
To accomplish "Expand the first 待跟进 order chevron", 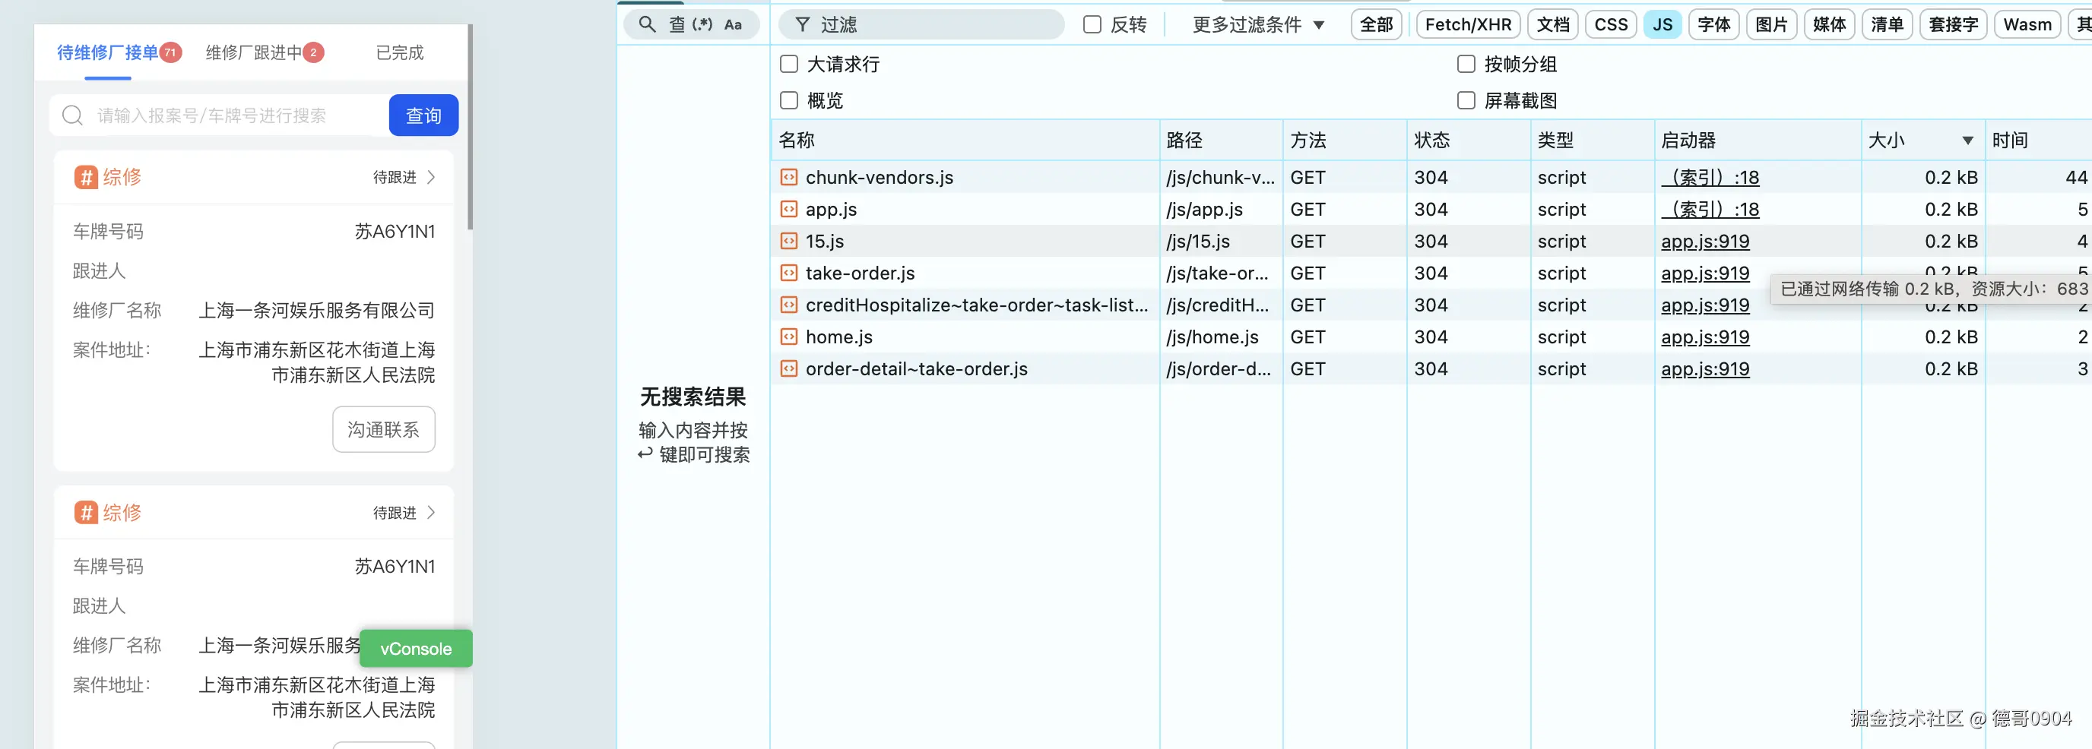I will [431, 177].
